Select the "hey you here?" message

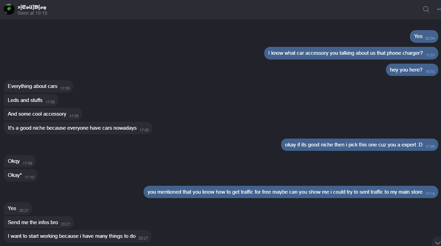pos(412,70)
